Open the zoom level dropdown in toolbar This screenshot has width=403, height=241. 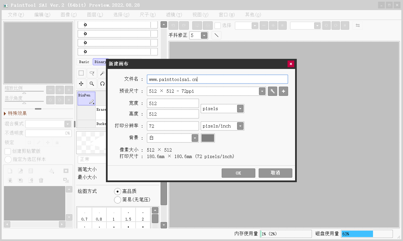click(247, 26)
